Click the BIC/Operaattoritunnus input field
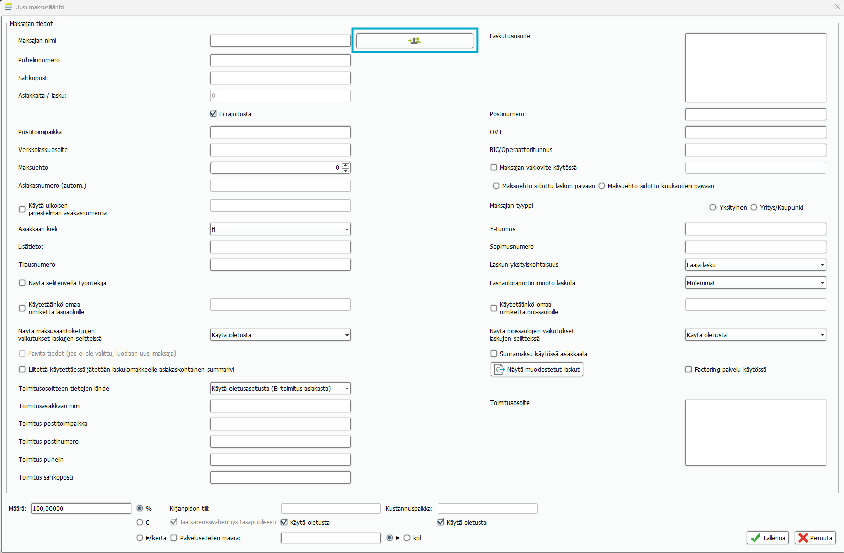This screenshot has width=844, height=553. [x=756, y=150]
